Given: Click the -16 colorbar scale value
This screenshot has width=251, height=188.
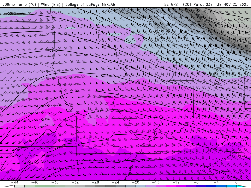Looking at the screenshot, I should [156, 182].
